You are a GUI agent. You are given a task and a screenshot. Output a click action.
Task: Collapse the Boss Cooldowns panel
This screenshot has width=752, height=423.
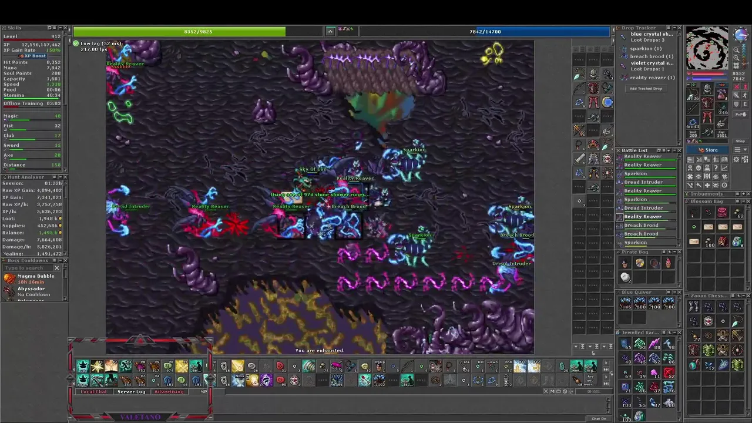pyautogui.click(x=61, y=261)
